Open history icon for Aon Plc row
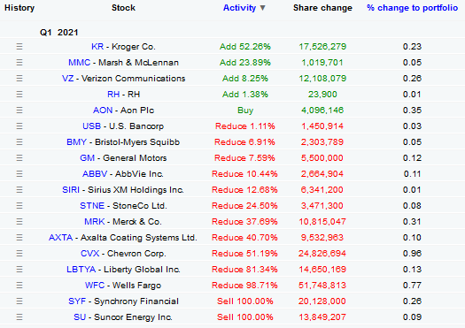 [x=19, y=111]
